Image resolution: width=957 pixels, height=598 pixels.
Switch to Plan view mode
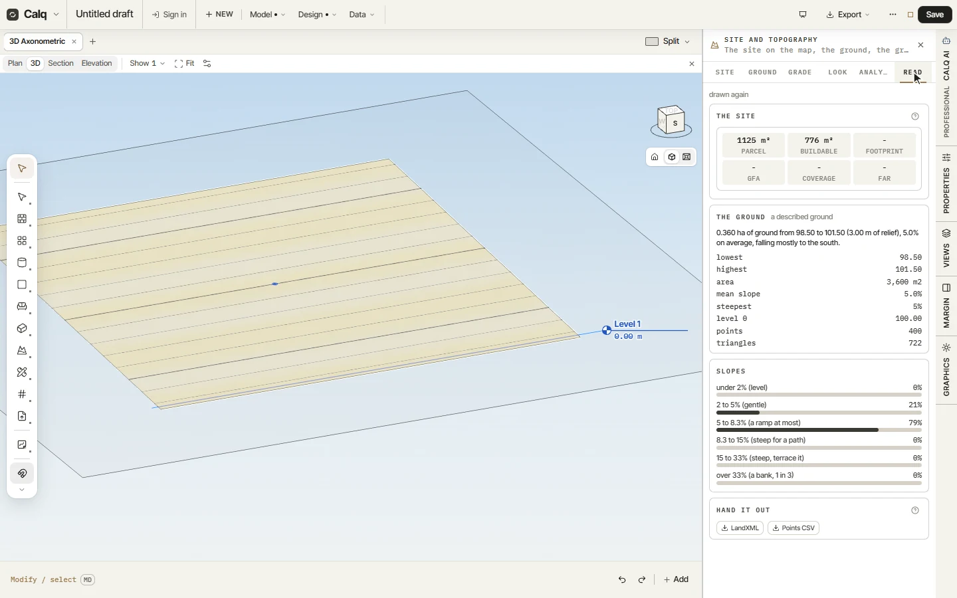tap(15, 64)
